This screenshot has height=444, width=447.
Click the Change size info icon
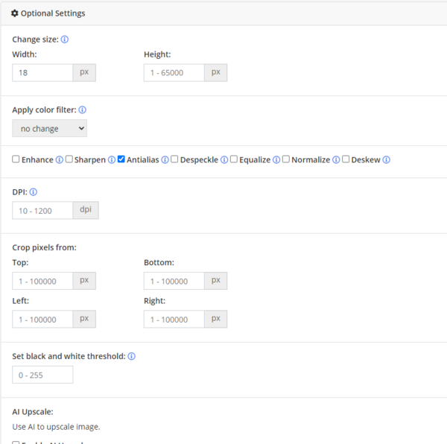[x=65, y=39]
